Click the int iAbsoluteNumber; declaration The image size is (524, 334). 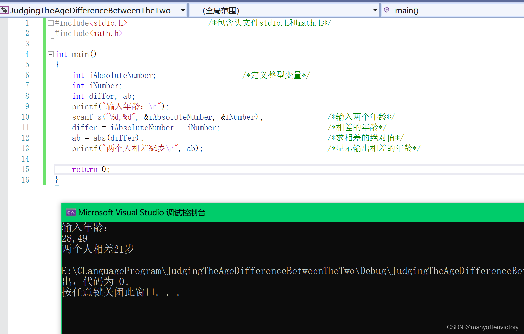pos(114,75)
